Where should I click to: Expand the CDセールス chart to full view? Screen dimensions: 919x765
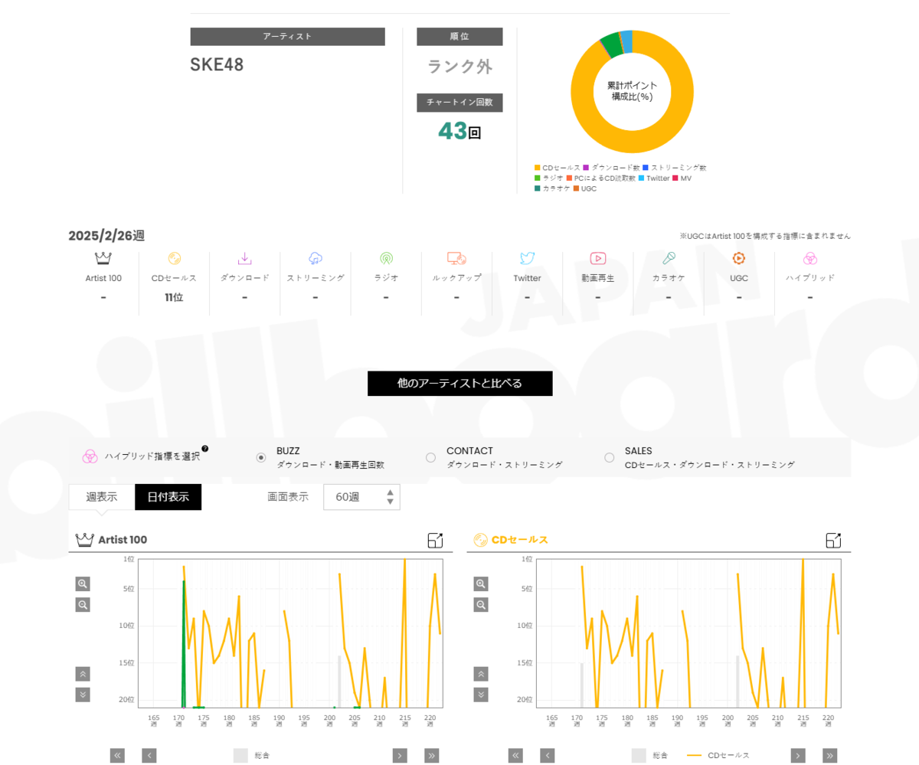coord(833,540)
